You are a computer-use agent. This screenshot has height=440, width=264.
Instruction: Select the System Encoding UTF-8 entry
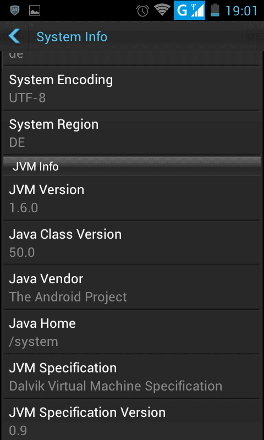132,89
